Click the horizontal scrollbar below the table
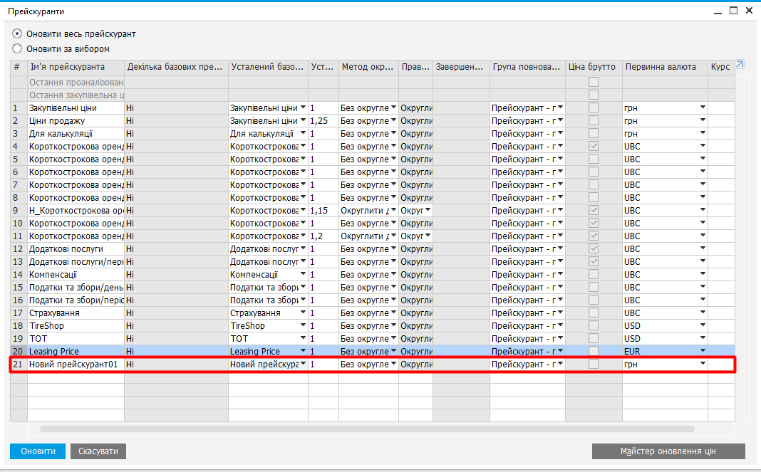 click(x=367, y=429)
